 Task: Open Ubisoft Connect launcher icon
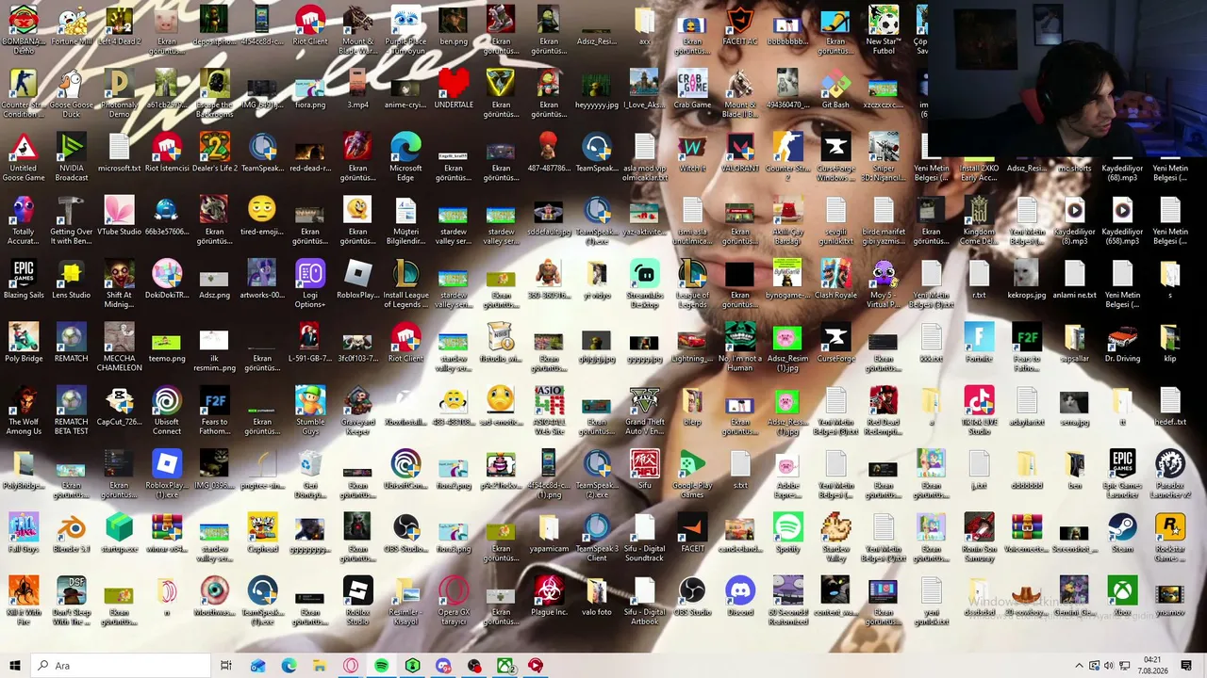click(x=167, y=410)
